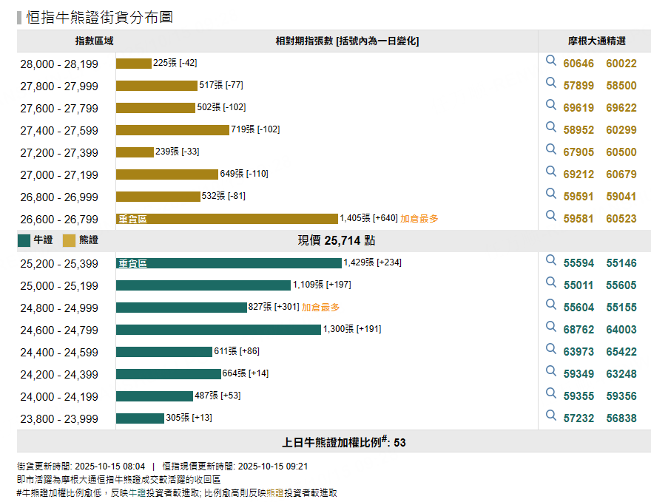Open the magnifier search for range 28,000 - 28,199
Viewport: 651px width, 502px height.
point(550,63)
